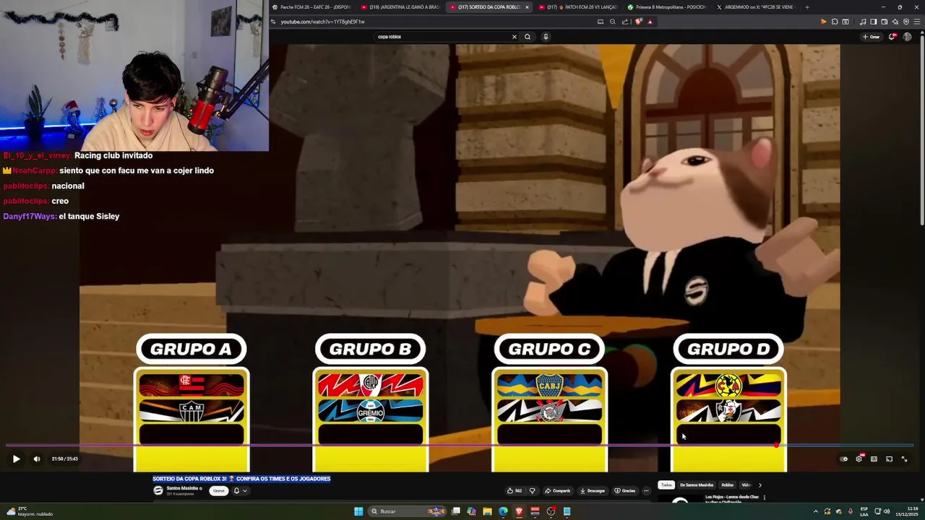Open Windows Start menu
This screenshot has width=925, height=520.
click(x=358, y=511)
